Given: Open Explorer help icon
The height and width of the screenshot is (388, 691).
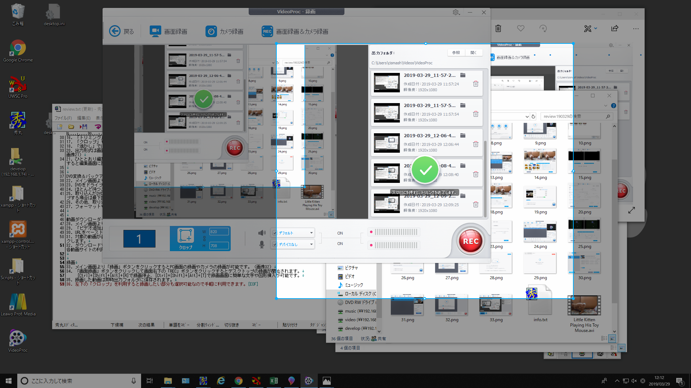Looking at the screenshot, I should 614,106.
